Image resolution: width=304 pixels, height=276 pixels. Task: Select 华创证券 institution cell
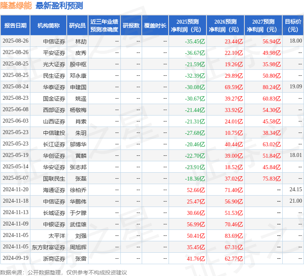[54, 156]
